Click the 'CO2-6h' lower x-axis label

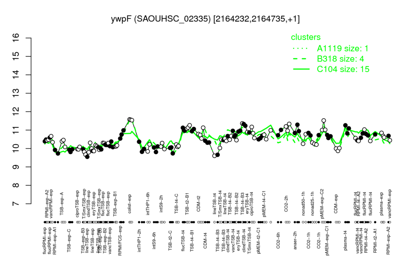278,240
